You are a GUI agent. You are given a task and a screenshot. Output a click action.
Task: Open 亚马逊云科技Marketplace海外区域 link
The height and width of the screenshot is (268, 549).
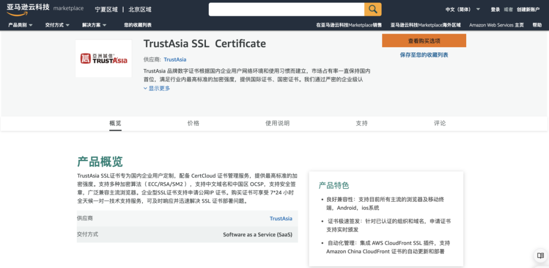click(x=425, y=25)
